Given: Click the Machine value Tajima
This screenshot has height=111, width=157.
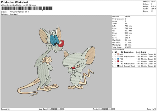Looking at the screenshot, I should pyautogui.click(x=127, y=16).
